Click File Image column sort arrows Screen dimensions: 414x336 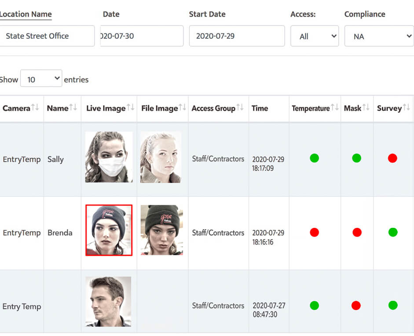(183, 108)
